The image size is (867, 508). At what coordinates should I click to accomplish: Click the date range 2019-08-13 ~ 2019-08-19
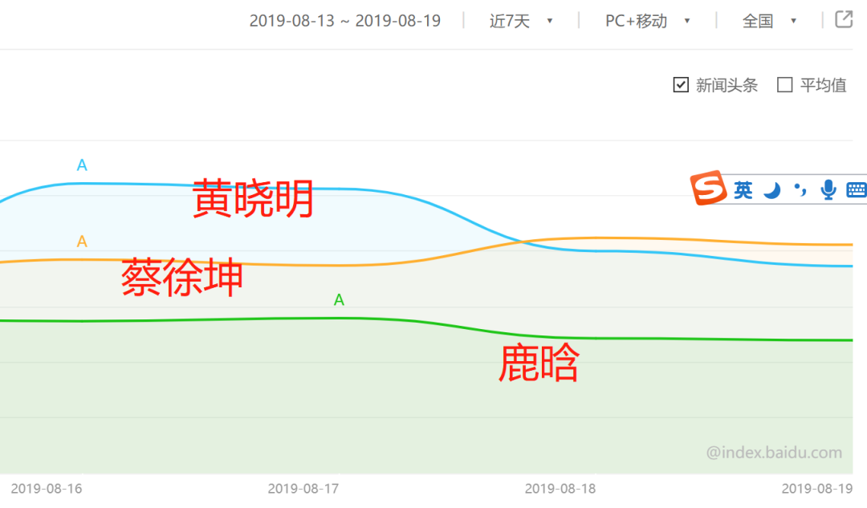[344, 21]
